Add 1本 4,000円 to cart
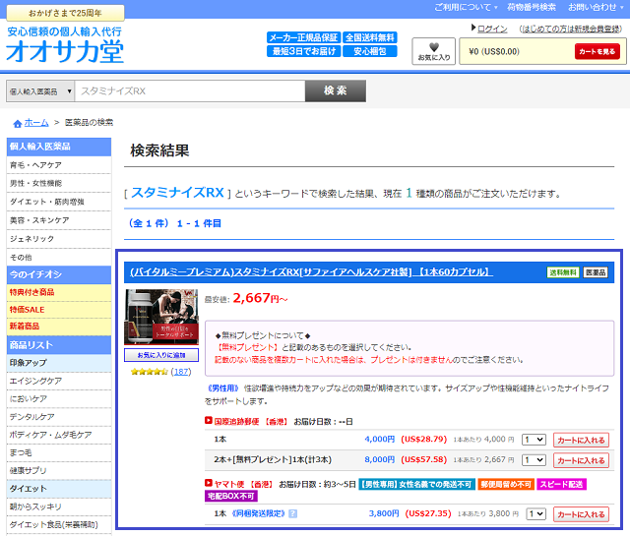This screenshot has height=536, width=630. pos(581,440)
